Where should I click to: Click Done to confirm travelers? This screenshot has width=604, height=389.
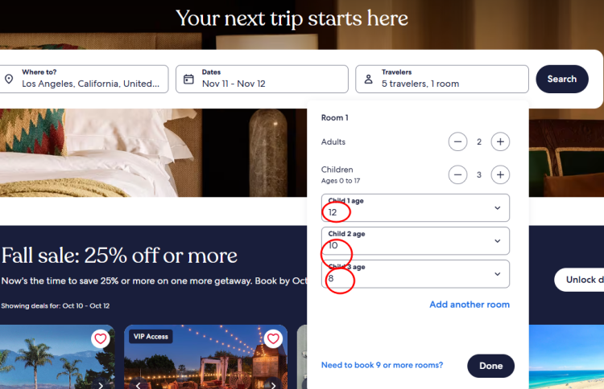(x=490, y=366)
